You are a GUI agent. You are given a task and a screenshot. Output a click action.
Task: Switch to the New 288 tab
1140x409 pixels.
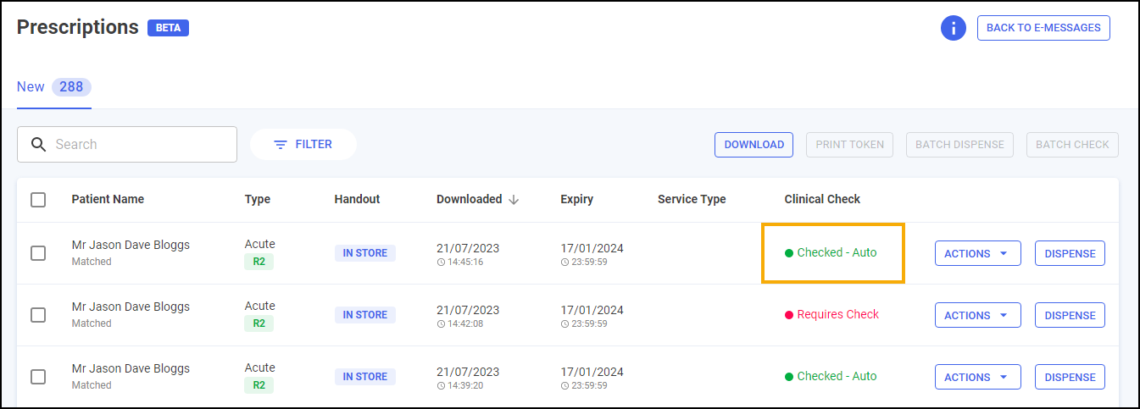[x=53, y=87]
